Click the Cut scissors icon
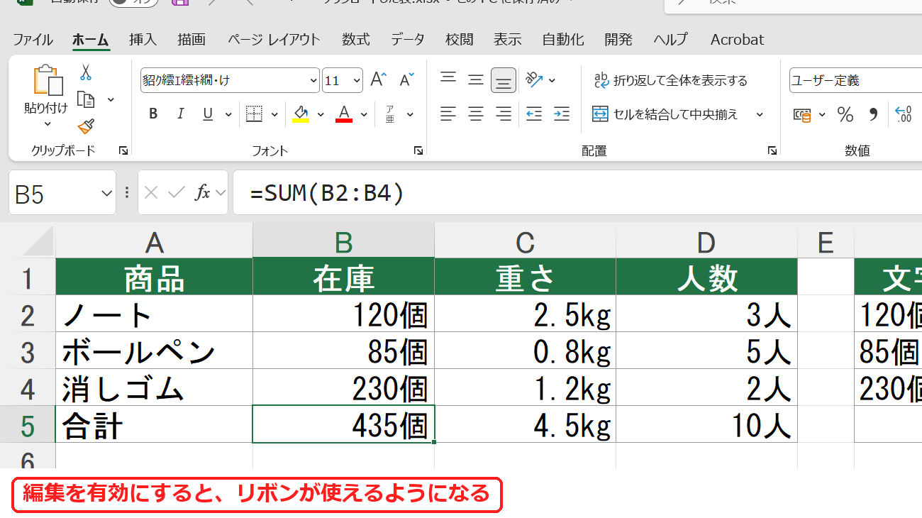This screenshot has width=922, height=518. coord(86,72)
